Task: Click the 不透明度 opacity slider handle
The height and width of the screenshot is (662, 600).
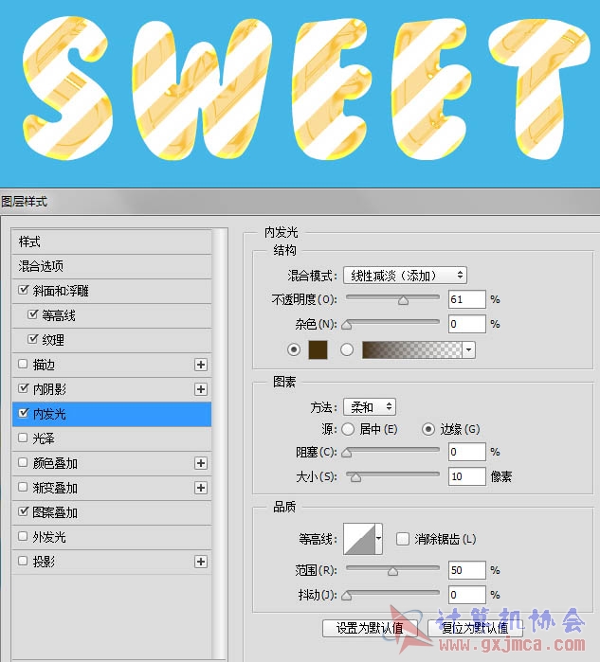Action: click(x=403, y=300)
